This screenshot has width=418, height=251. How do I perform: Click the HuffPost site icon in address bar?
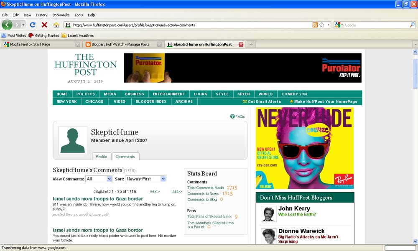click(68, 25)
